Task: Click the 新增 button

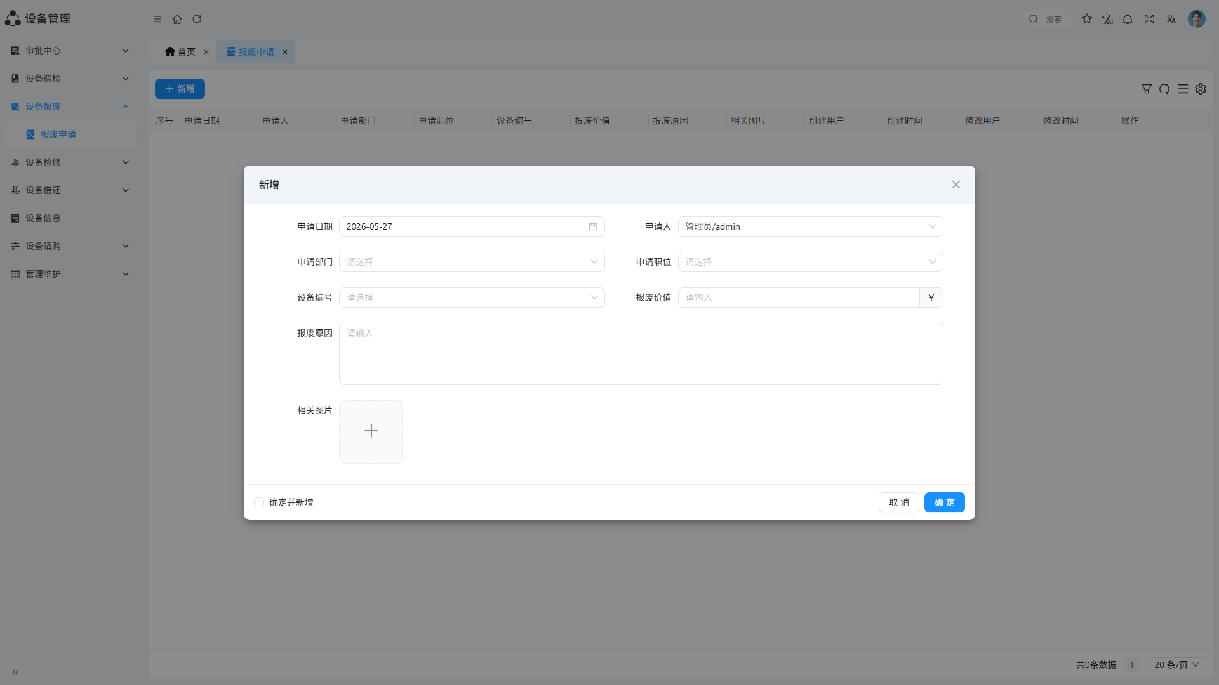Action: (x=180, y=89)
